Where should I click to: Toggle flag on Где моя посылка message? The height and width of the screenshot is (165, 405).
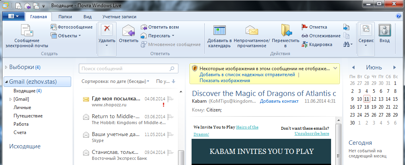(170, 99)
